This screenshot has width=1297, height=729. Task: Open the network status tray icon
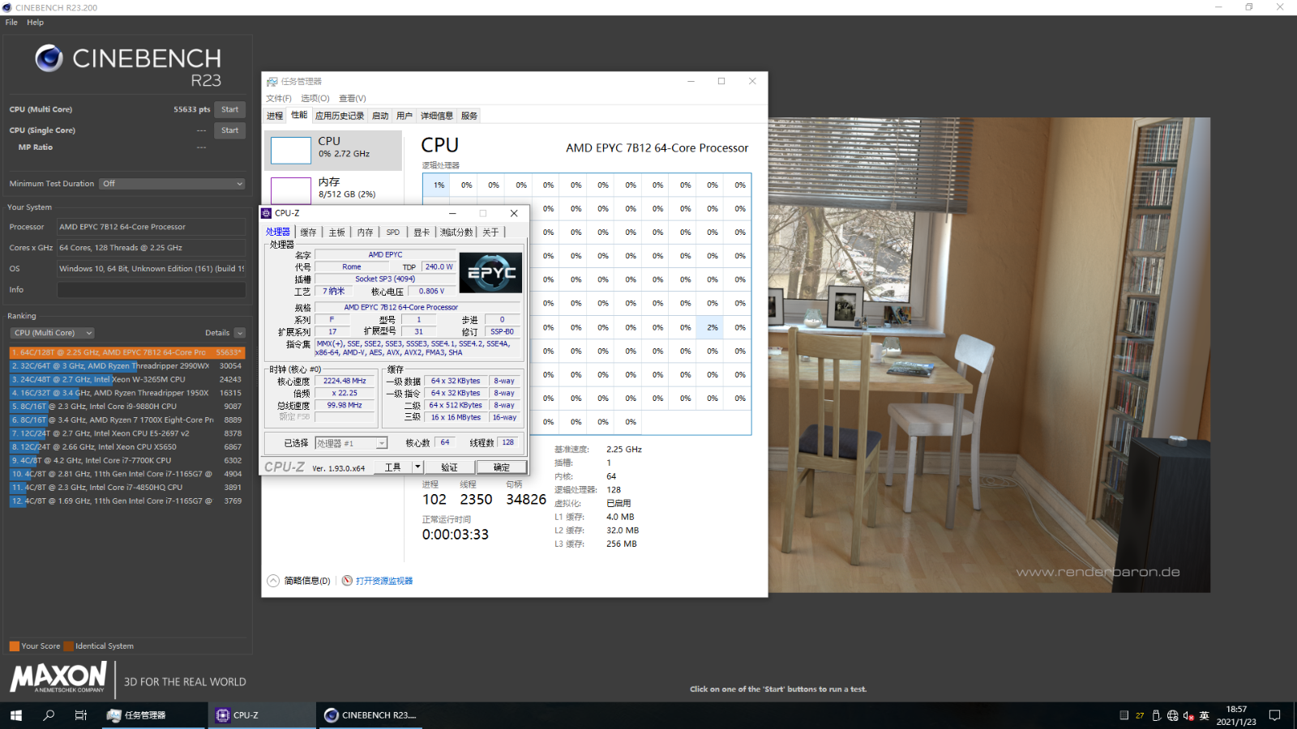coord(1172,715)
